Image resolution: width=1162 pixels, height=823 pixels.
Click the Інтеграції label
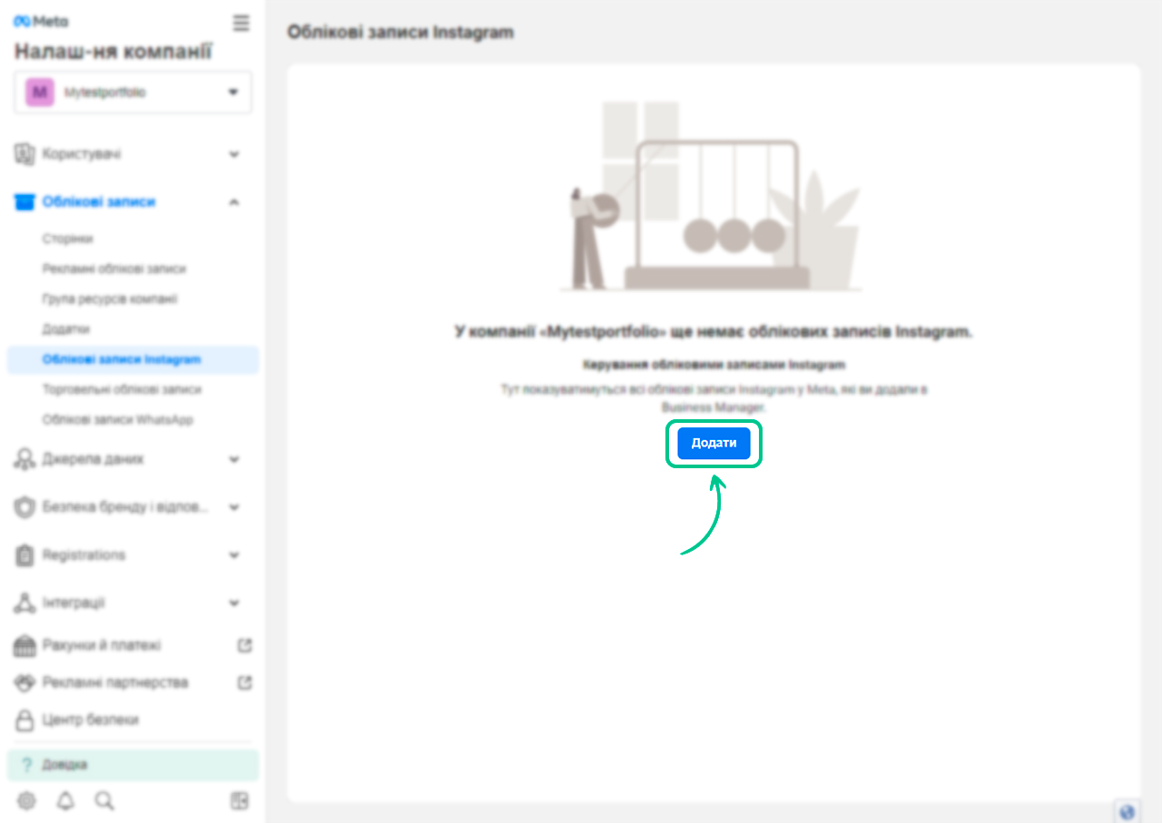74,603
